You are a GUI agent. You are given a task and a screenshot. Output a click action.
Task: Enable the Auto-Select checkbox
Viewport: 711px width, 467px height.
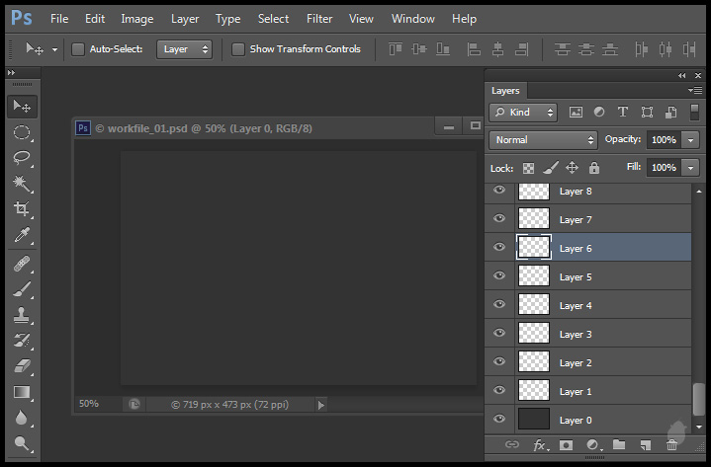pos(78,49)
